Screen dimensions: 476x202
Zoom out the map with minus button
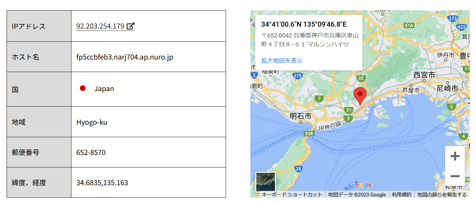455,176
